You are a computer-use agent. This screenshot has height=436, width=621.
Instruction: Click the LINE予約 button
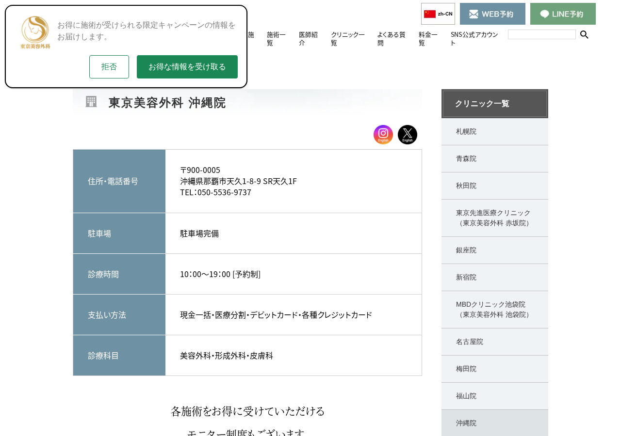(x=563, y=14)
